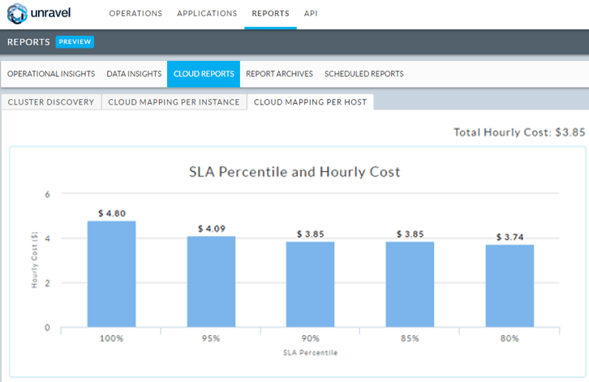Switch to Cluster Discovery sub-tab
Image resolution: width=589 pixels, height=382 pixels.
(51, 102)
